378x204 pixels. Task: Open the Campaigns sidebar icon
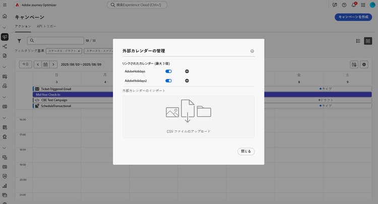[x=5, y=37]
